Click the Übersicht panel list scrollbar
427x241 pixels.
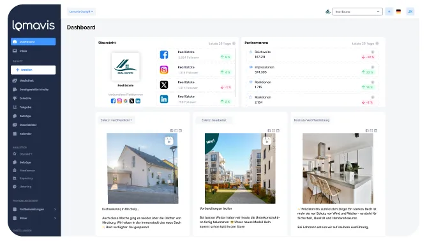236,72
